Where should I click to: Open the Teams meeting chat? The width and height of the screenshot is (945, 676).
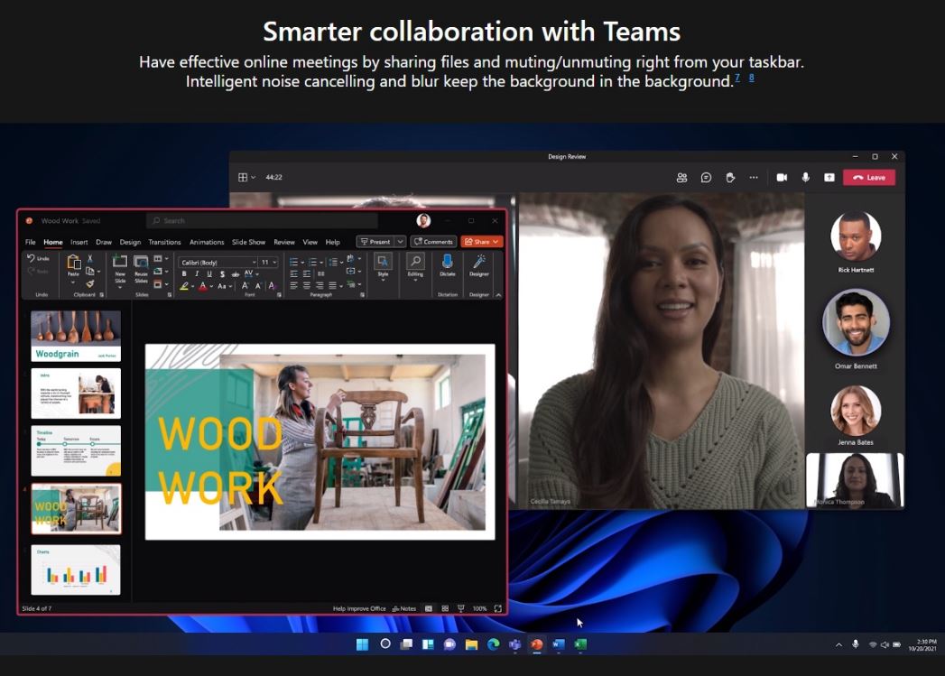[706, 177]
